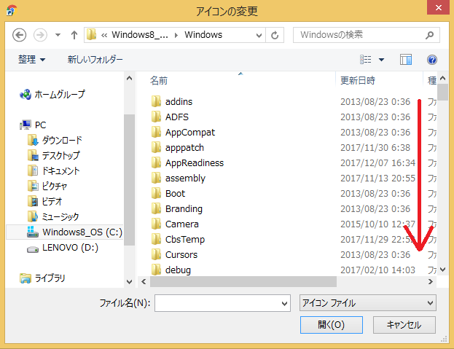Select the Cursors folder
This screenshot has width=454, height=349.
click(x=174, y=255)
